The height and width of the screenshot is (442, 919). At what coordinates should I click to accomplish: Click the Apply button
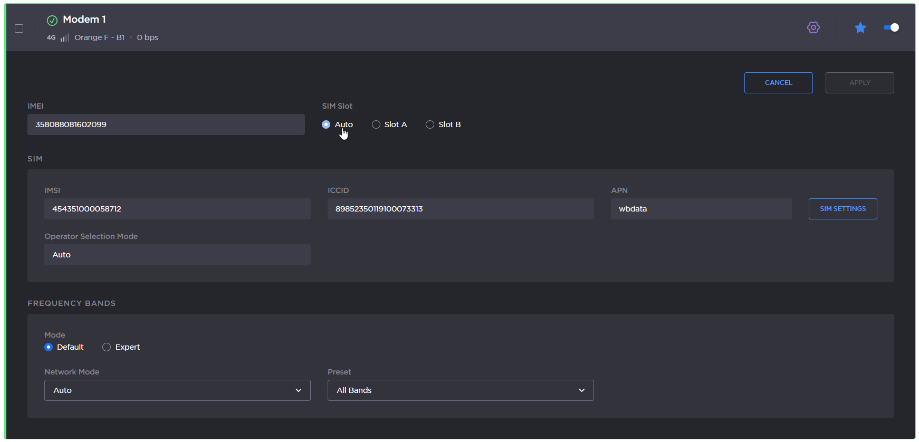859,83
